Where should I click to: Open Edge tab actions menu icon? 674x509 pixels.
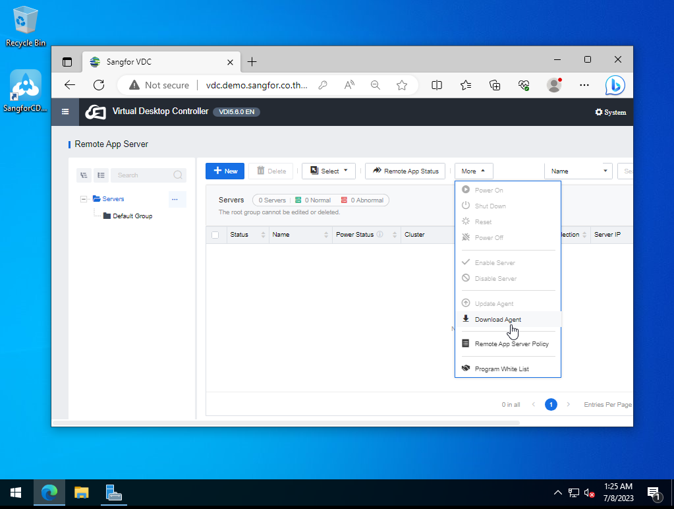click(x=67, y=62)
